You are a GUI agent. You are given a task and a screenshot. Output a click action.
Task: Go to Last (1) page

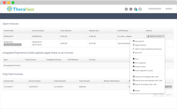[168, 95]
